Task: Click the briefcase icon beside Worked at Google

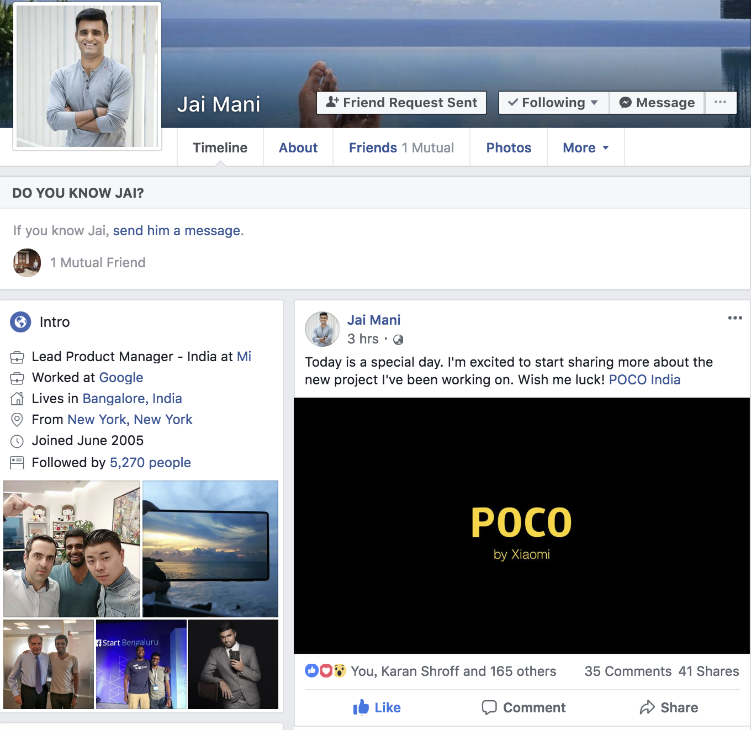Action: (17, 378)
